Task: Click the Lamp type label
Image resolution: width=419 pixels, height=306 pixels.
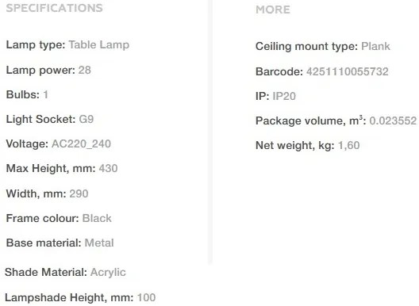Action: pos(36,44)
